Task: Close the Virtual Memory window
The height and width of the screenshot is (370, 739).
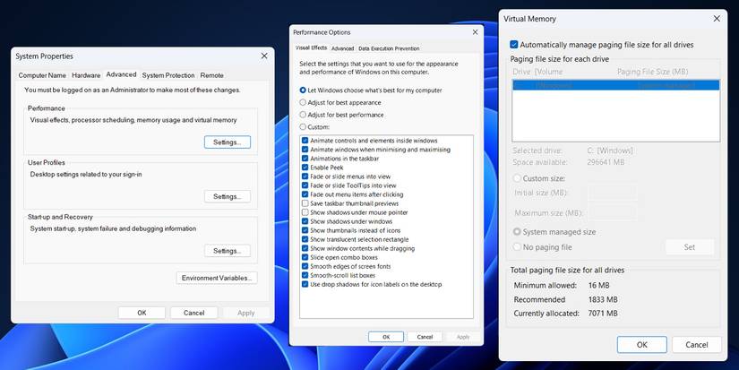Action: 717,19
